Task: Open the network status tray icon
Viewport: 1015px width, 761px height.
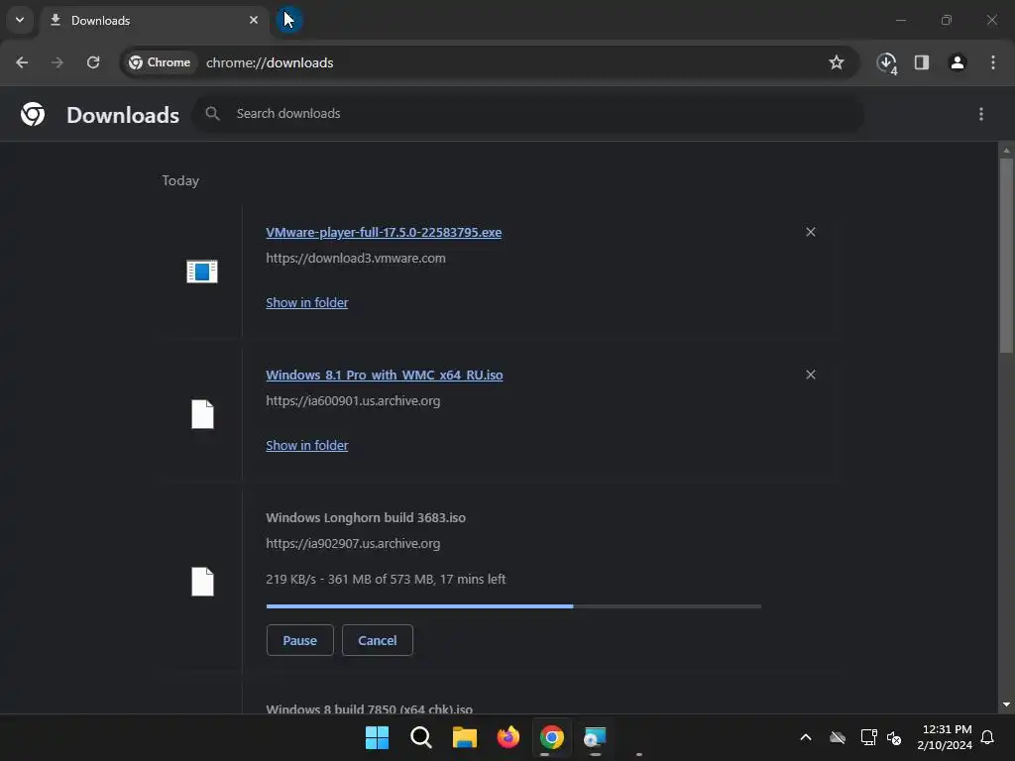Action: [868, 737]
